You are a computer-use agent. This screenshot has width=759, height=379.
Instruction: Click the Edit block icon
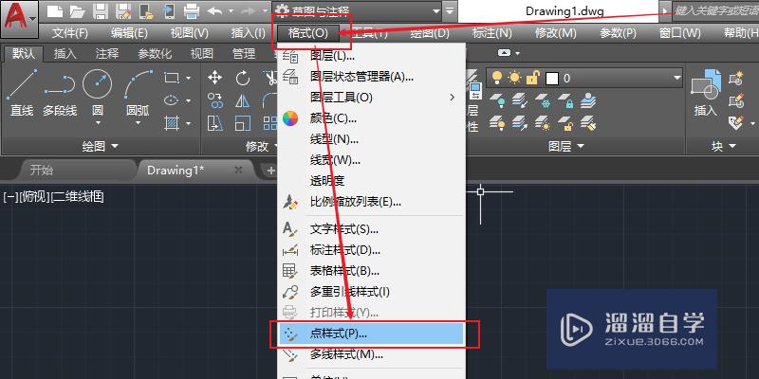(x=735, y=100)
